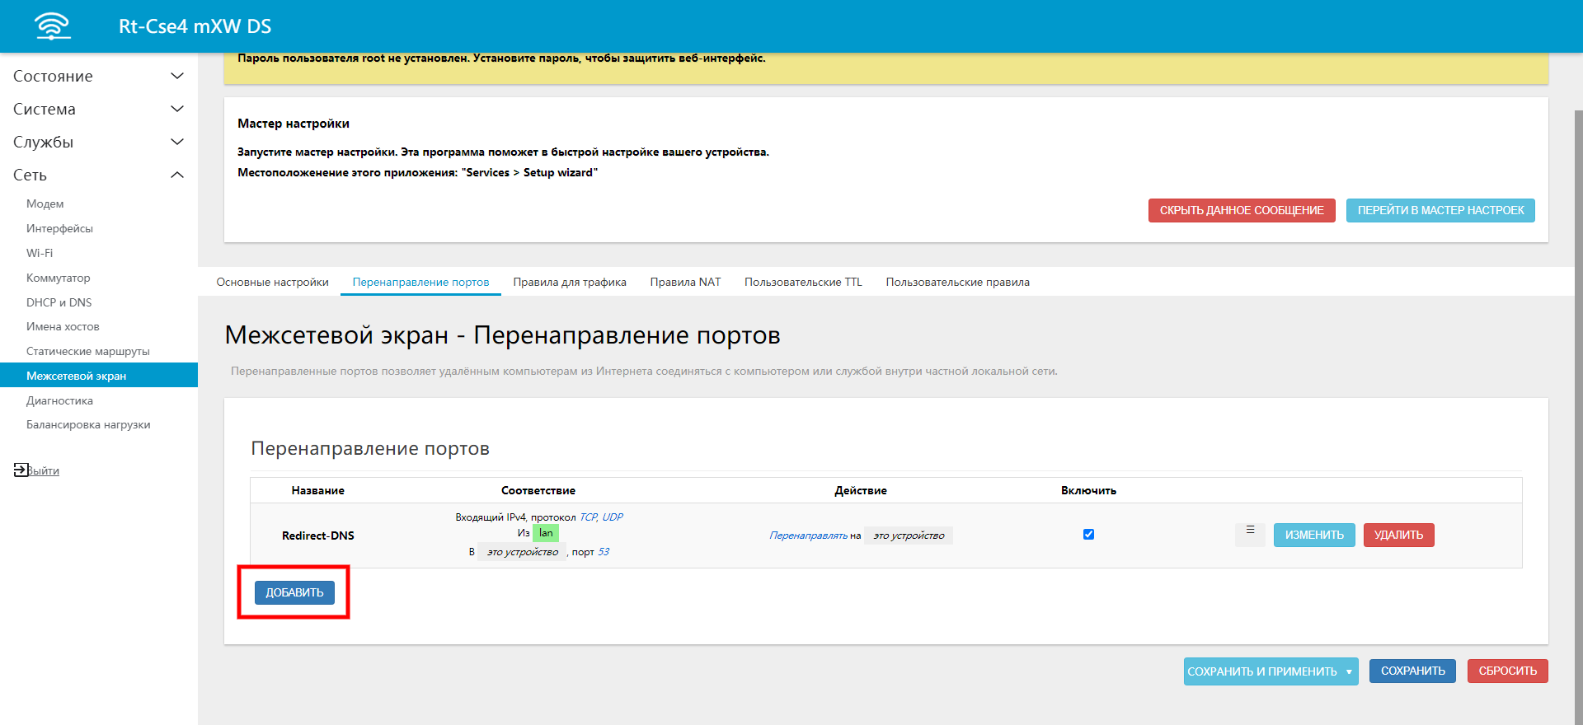Click the Перенаправлять action link
Screen dimensions: 1583x725
coord(808,536)
